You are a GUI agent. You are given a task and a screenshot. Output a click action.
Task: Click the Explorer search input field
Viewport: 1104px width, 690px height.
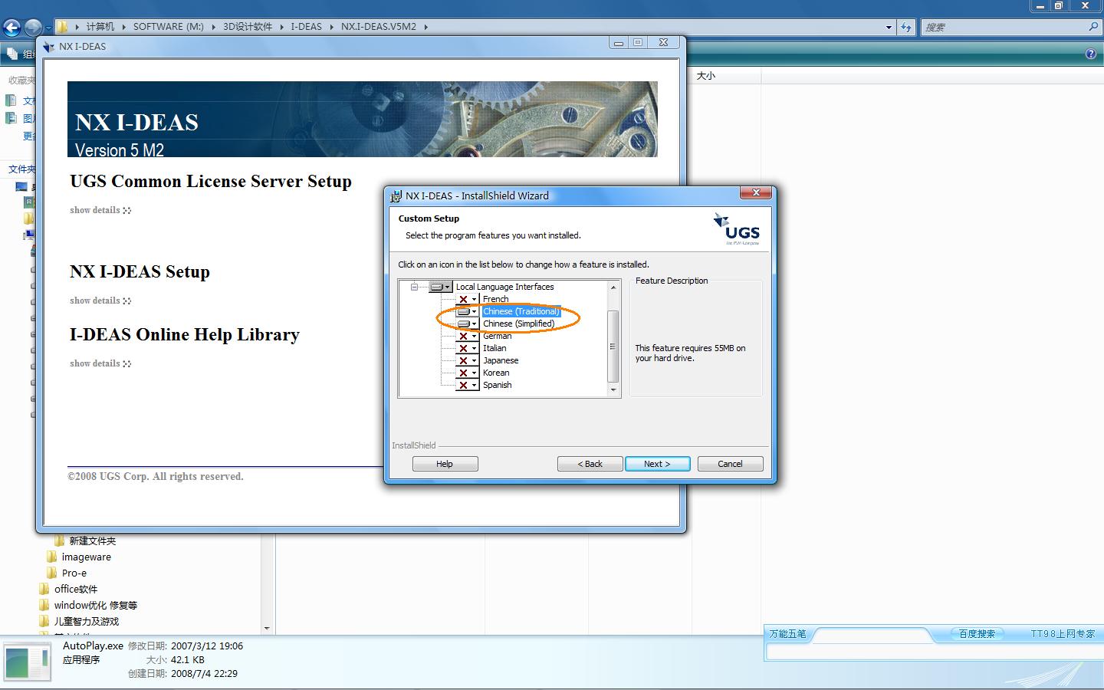[x=1004, y=27]
